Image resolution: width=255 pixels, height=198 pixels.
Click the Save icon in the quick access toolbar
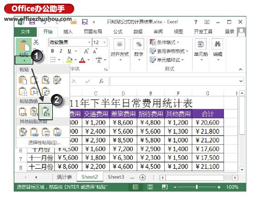(32, 22)
